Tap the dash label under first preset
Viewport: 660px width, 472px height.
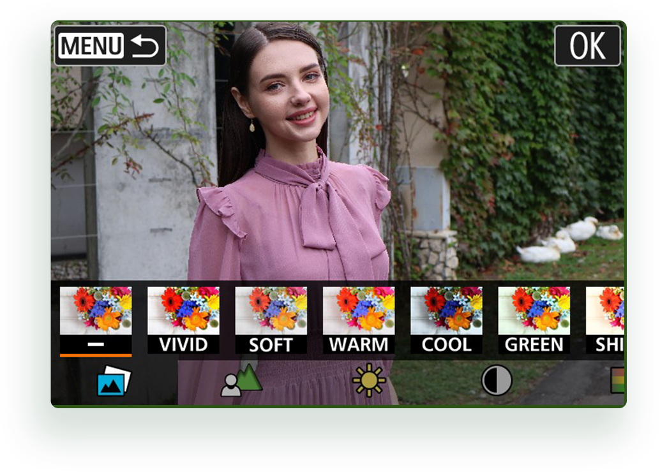[96, 344]
